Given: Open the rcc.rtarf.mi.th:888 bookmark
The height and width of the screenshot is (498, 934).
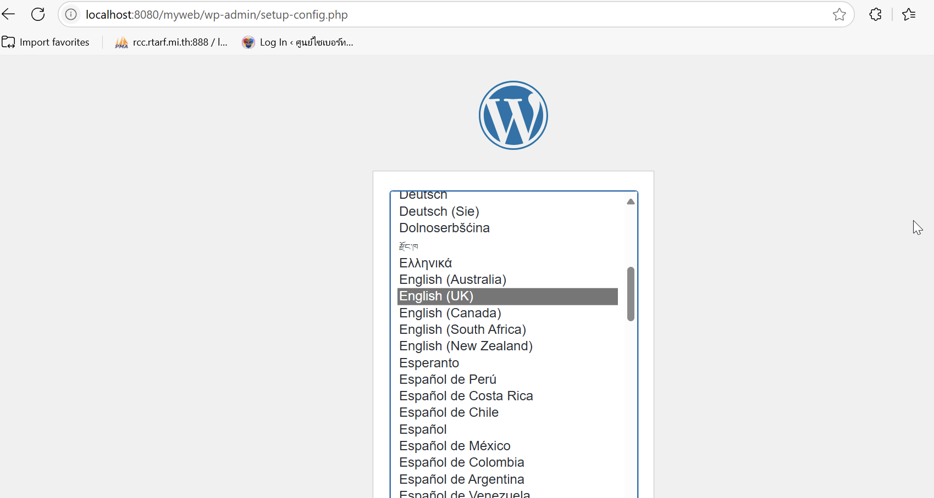Looking at the screenshot, I should pos(172,42).
